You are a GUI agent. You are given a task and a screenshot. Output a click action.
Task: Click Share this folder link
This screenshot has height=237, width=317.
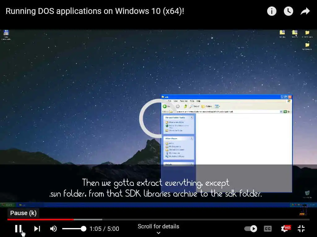174,131
